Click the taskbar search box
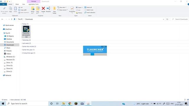This screenshot has height=106, width=189. coord(27,104)
